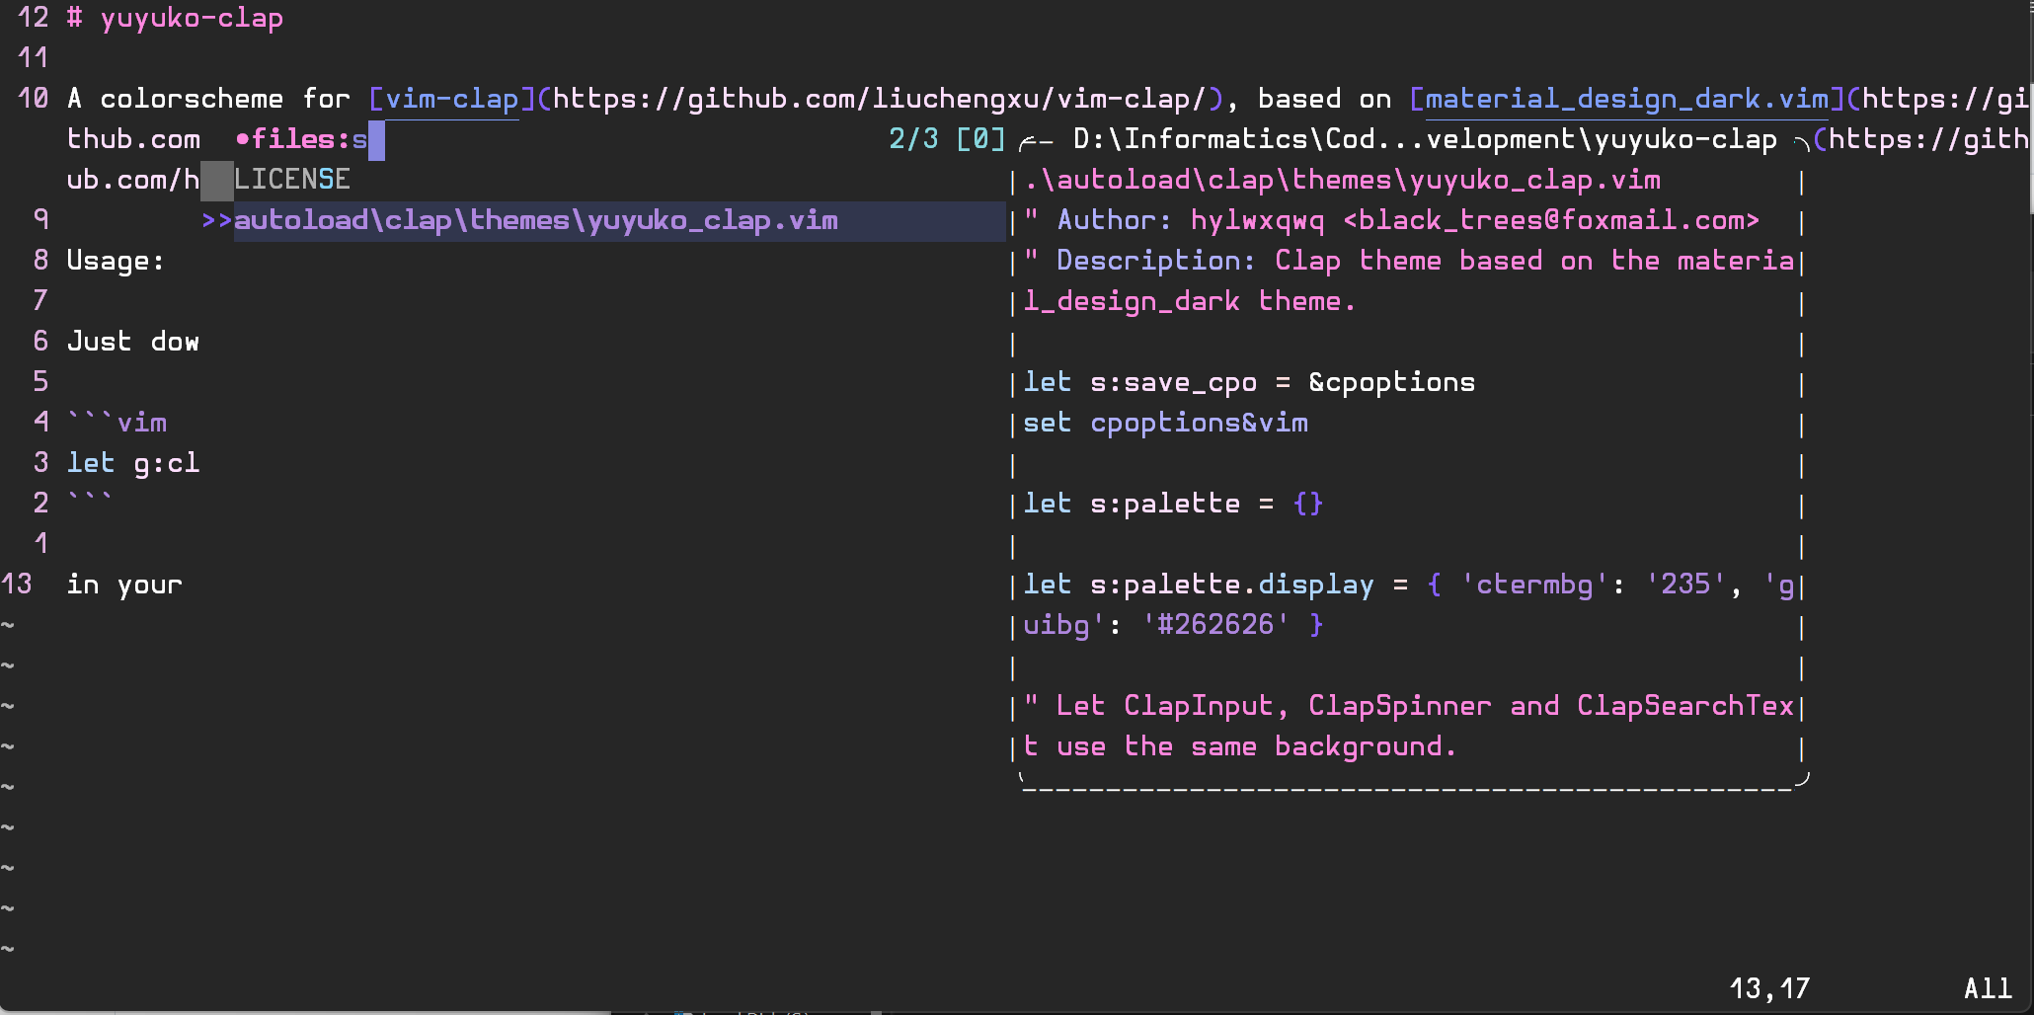The image size is (2034, 1015).
Task: Click the 'let g:cl' code line
Action: pos(133,463)
